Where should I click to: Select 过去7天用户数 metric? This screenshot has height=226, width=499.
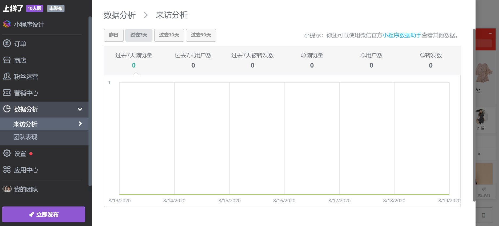pyautogui.click(x=193, y=60)
